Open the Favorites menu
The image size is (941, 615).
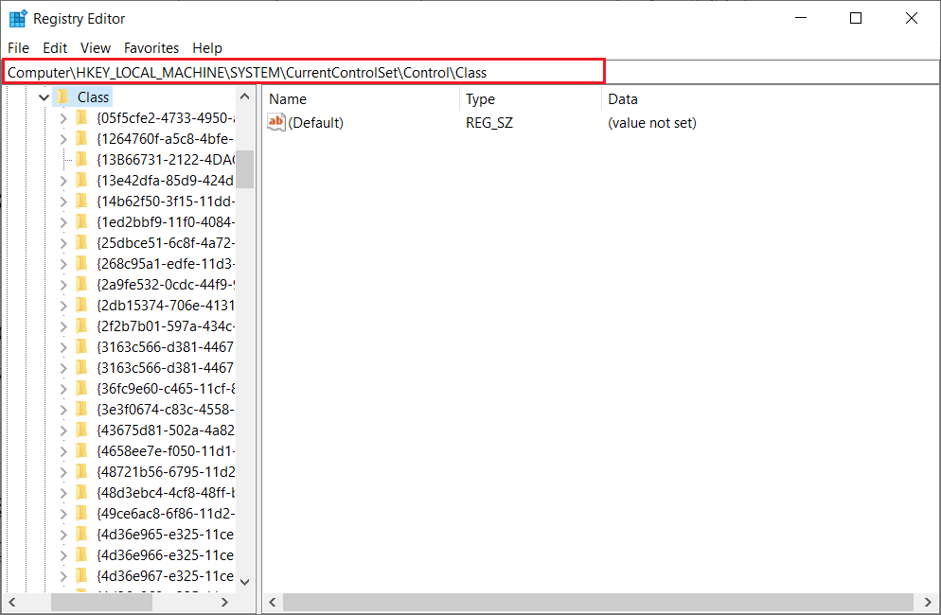pyautogui.click(x=151, y=48)
